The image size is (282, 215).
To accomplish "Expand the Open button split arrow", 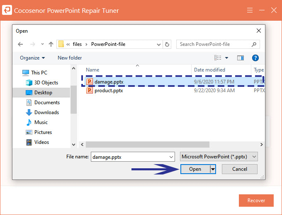I will (x=213, y=169).
